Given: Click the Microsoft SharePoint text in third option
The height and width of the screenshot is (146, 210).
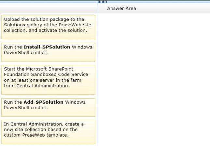Looking at the screenshot, I should [x=50, y=69].
